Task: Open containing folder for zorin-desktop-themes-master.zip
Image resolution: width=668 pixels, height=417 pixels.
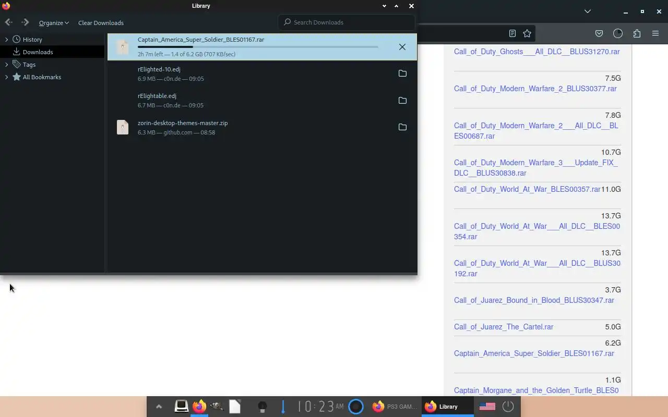Action: (x=402, y=127)
